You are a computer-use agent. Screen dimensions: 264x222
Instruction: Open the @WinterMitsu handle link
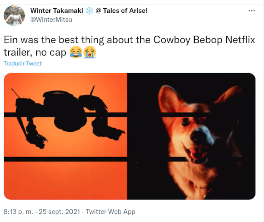point(51,20)
